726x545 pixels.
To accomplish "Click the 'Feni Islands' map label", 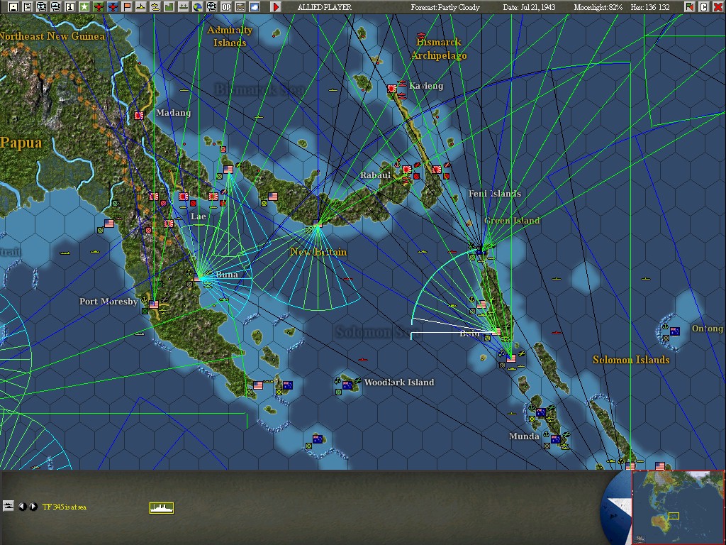I will 494,194.
